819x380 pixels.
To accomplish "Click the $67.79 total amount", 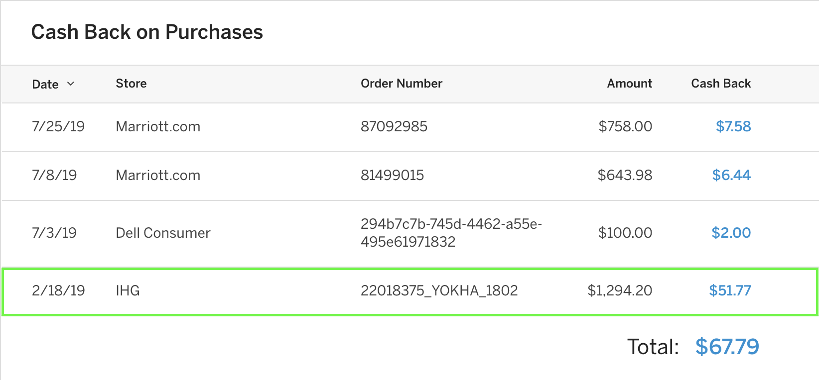I will (x=727, y=347).
